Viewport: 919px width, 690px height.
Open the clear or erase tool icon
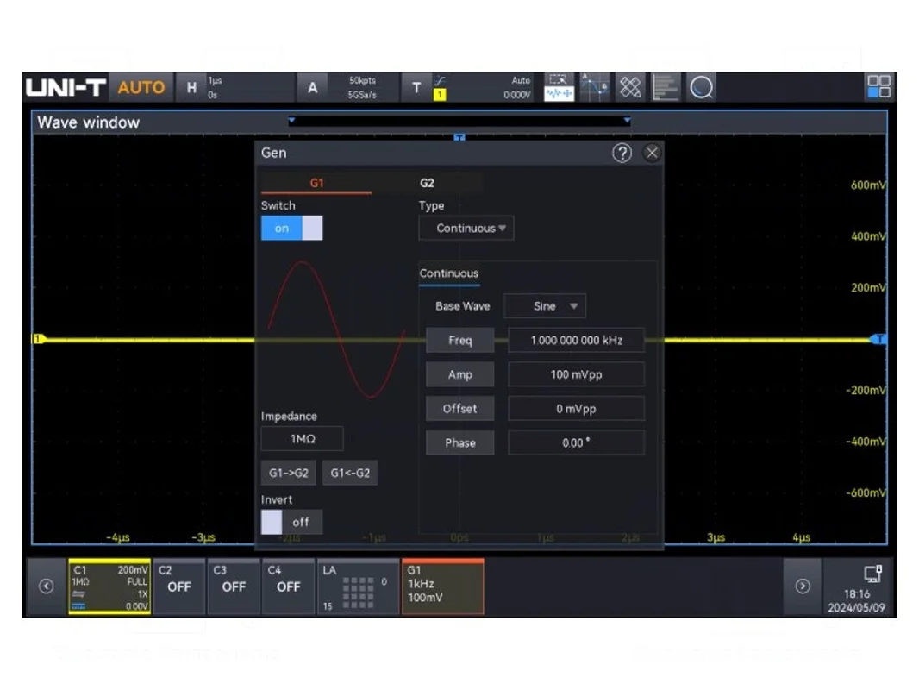pos(631,87)
